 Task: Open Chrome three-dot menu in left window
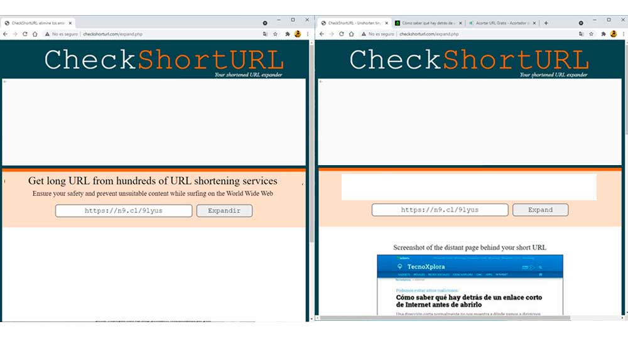307,34
